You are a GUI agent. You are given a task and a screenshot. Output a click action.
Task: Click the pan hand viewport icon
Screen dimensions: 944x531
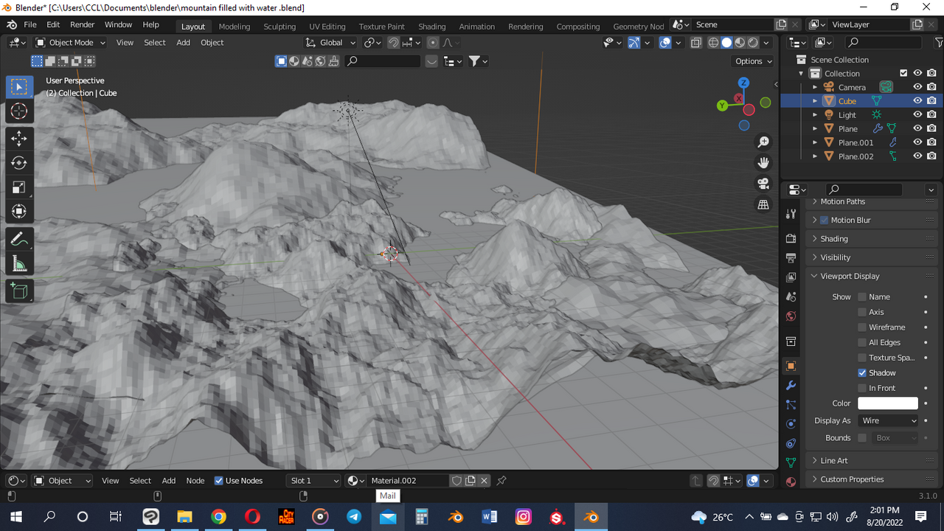tap(763, 162)
